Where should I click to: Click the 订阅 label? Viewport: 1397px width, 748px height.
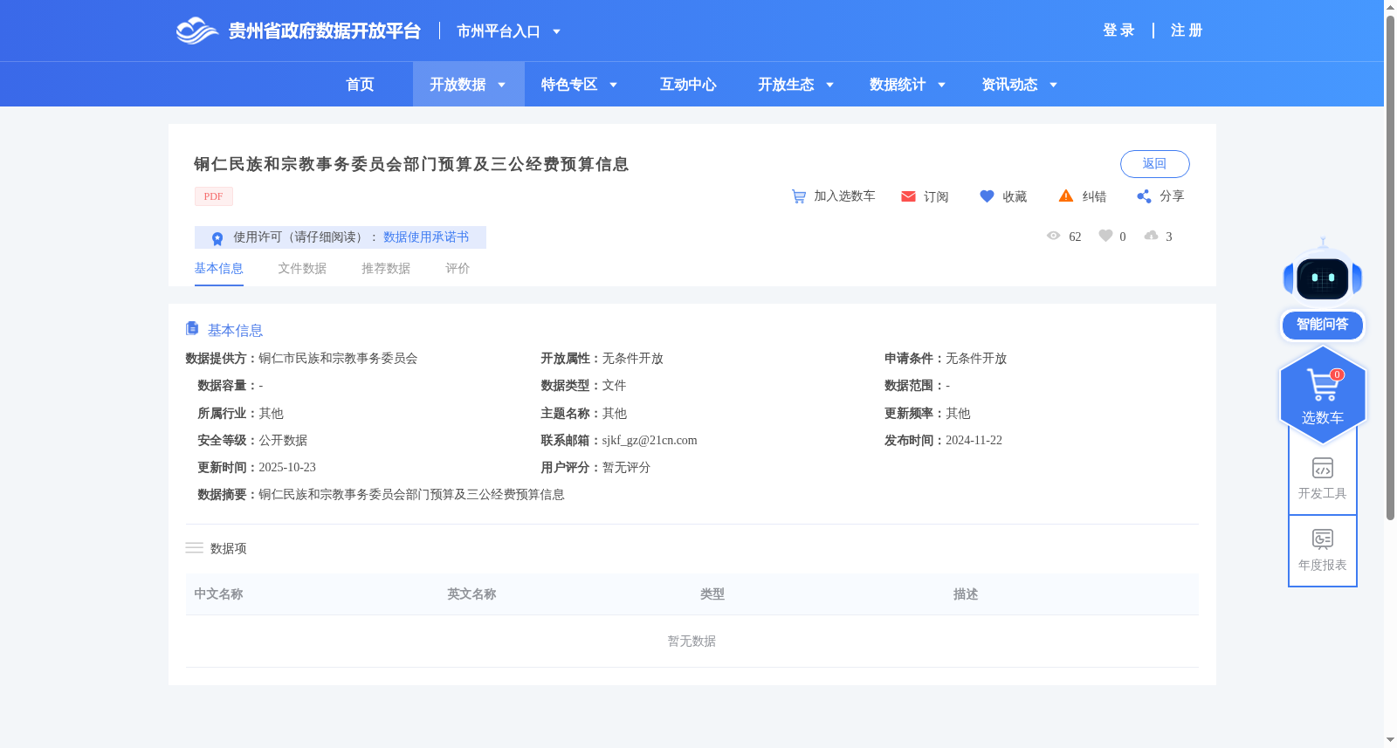936,197
